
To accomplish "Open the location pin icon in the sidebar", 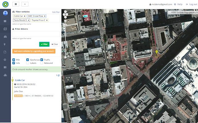I will (5, 44).
